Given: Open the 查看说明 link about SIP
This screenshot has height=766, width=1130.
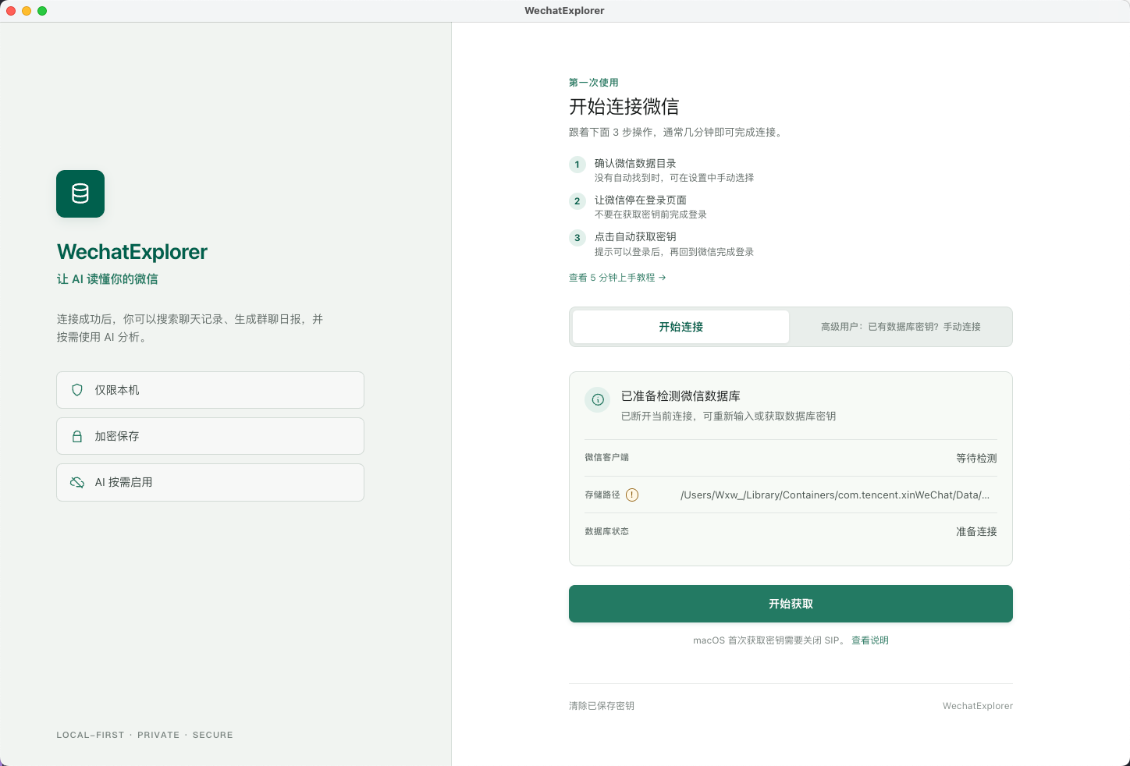Looking at the screenshot, I should 870,640.
